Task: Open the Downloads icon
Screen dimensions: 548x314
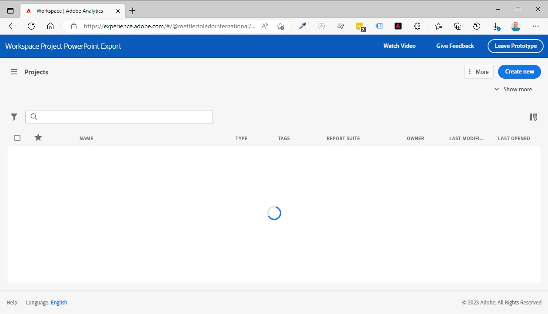Action: click(496, 26)
